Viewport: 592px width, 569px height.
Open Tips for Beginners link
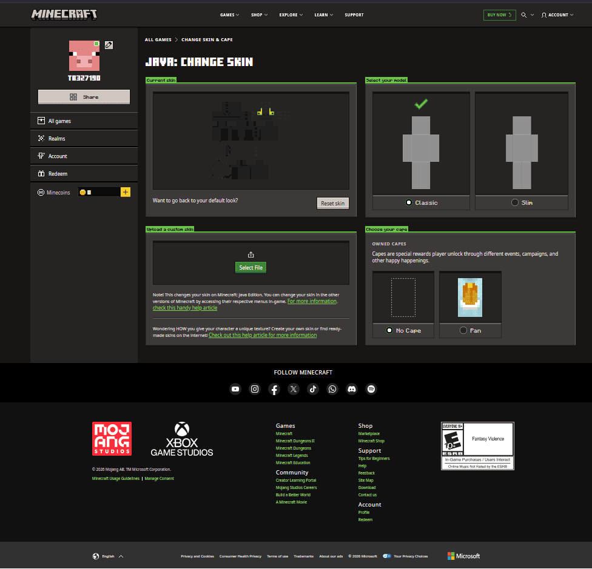click(374, 459)
